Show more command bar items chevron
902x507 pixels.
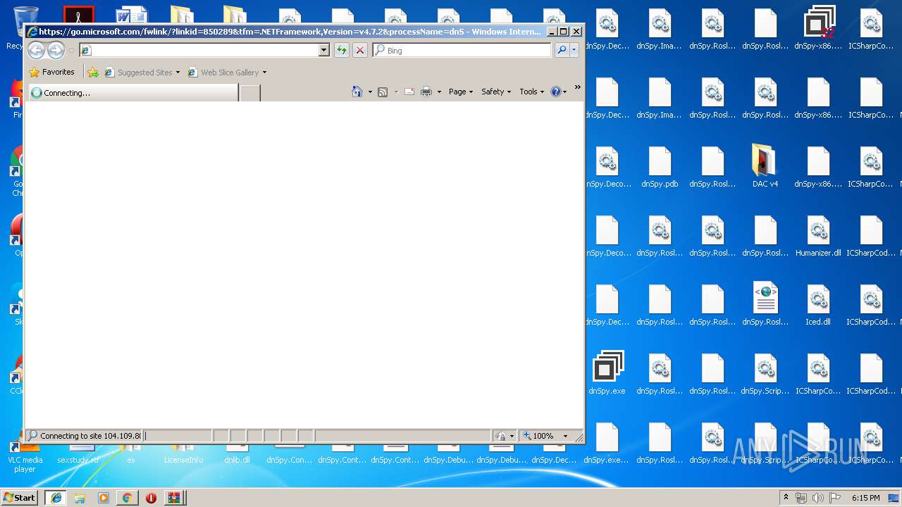click(578, 87)
